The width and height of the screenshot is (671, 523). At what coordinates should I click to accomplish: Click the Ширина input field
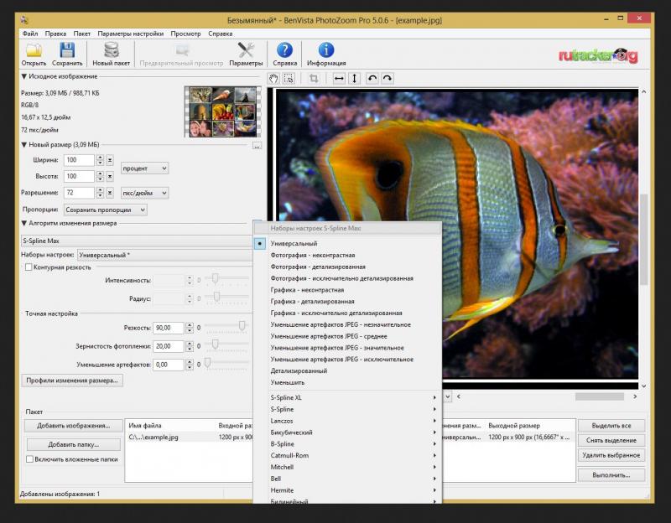pyautogui.click(x=79, y=160)
